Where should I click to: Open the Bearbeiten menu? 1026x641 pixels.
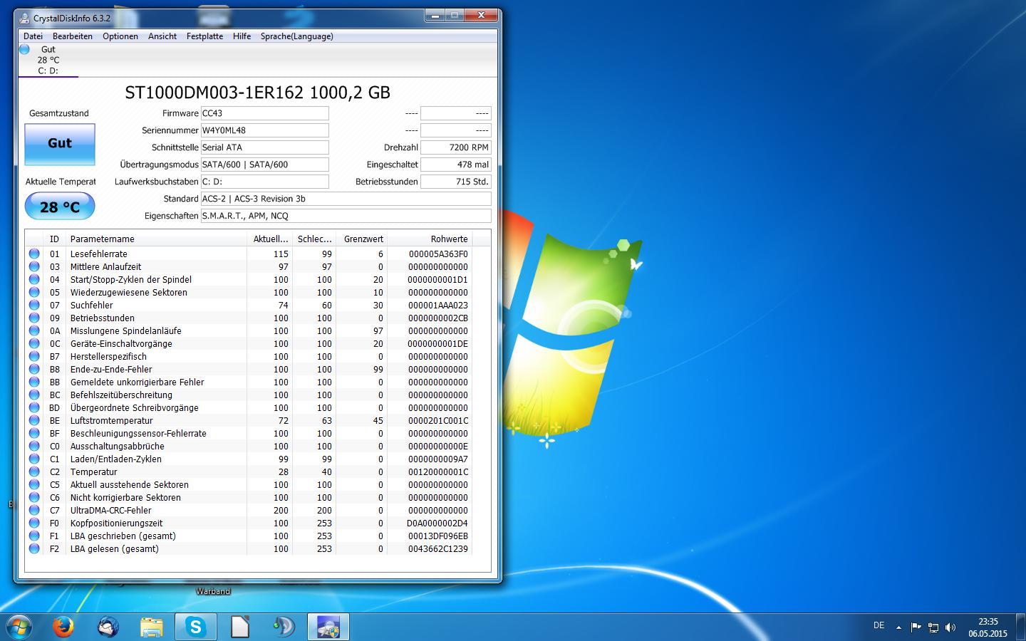pos(73,36)
